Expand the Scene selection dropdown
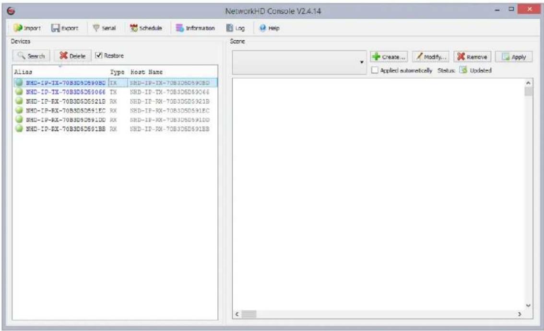This screenshot has height=331, width=544. pyautogui.click(x=362, y=62)
